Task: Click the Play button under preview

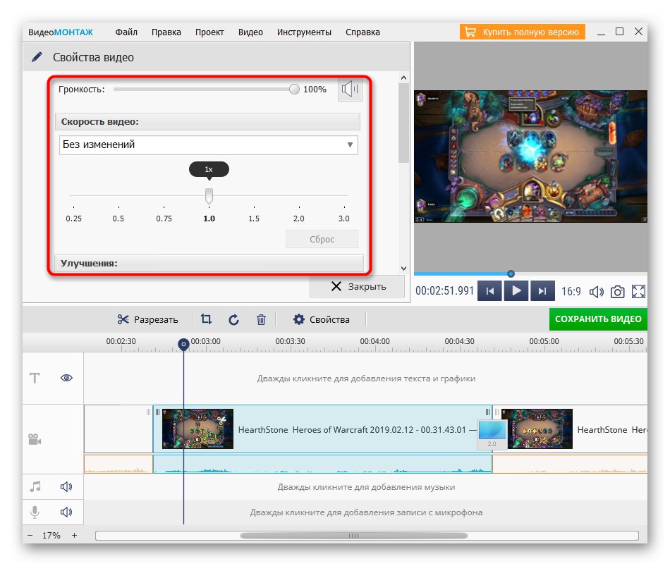Action: click(516, 291)
